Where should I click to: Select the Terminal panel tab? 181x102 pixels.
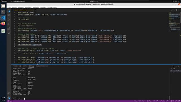[31, 66]
